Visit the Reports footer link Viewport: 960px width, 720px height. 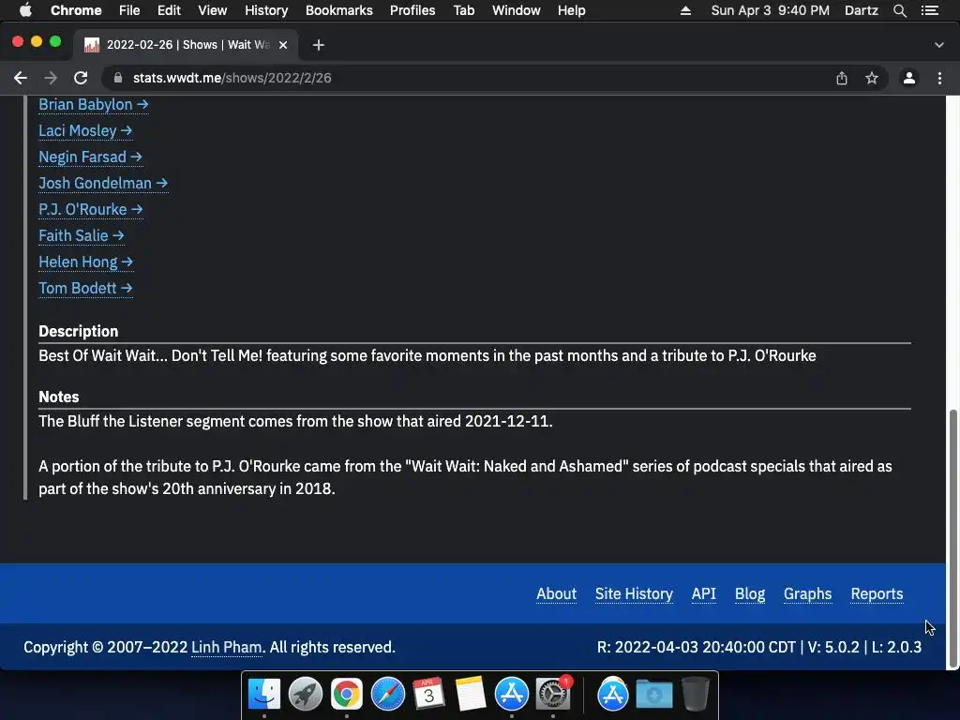tap(877, 593)
